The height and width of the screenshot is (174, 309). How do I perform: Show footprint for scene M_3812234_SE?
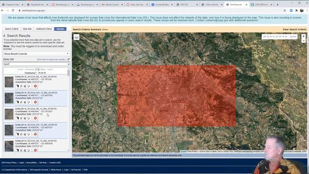(17, 118)
